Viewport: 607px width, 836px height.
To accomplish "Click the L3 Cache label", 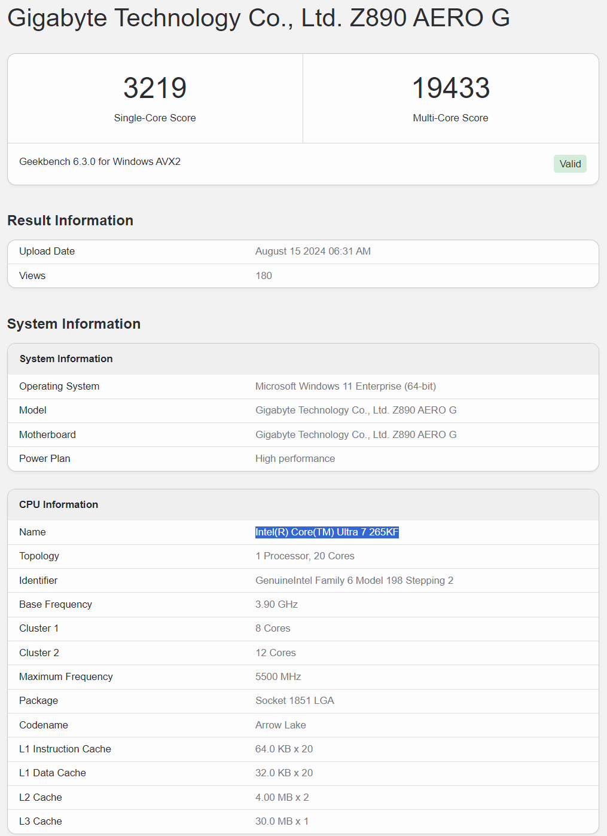I will (41, 821).
